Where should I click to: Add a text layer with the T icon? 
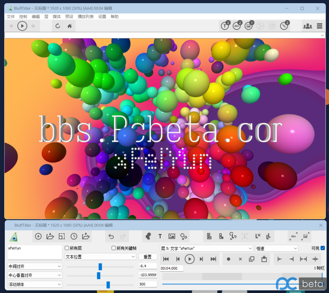click(160, 236)
